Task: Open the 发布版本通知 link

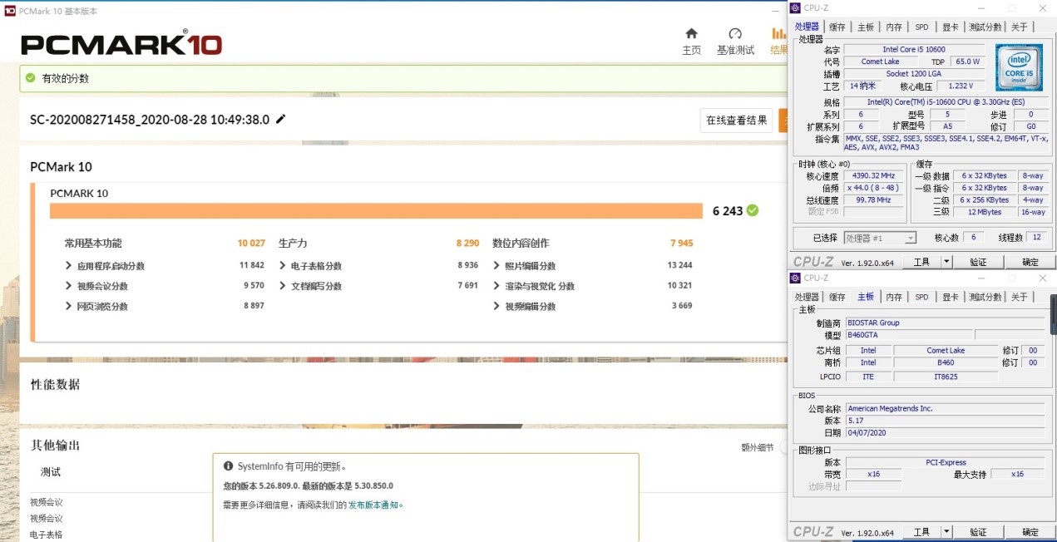Action: [373, 505]
